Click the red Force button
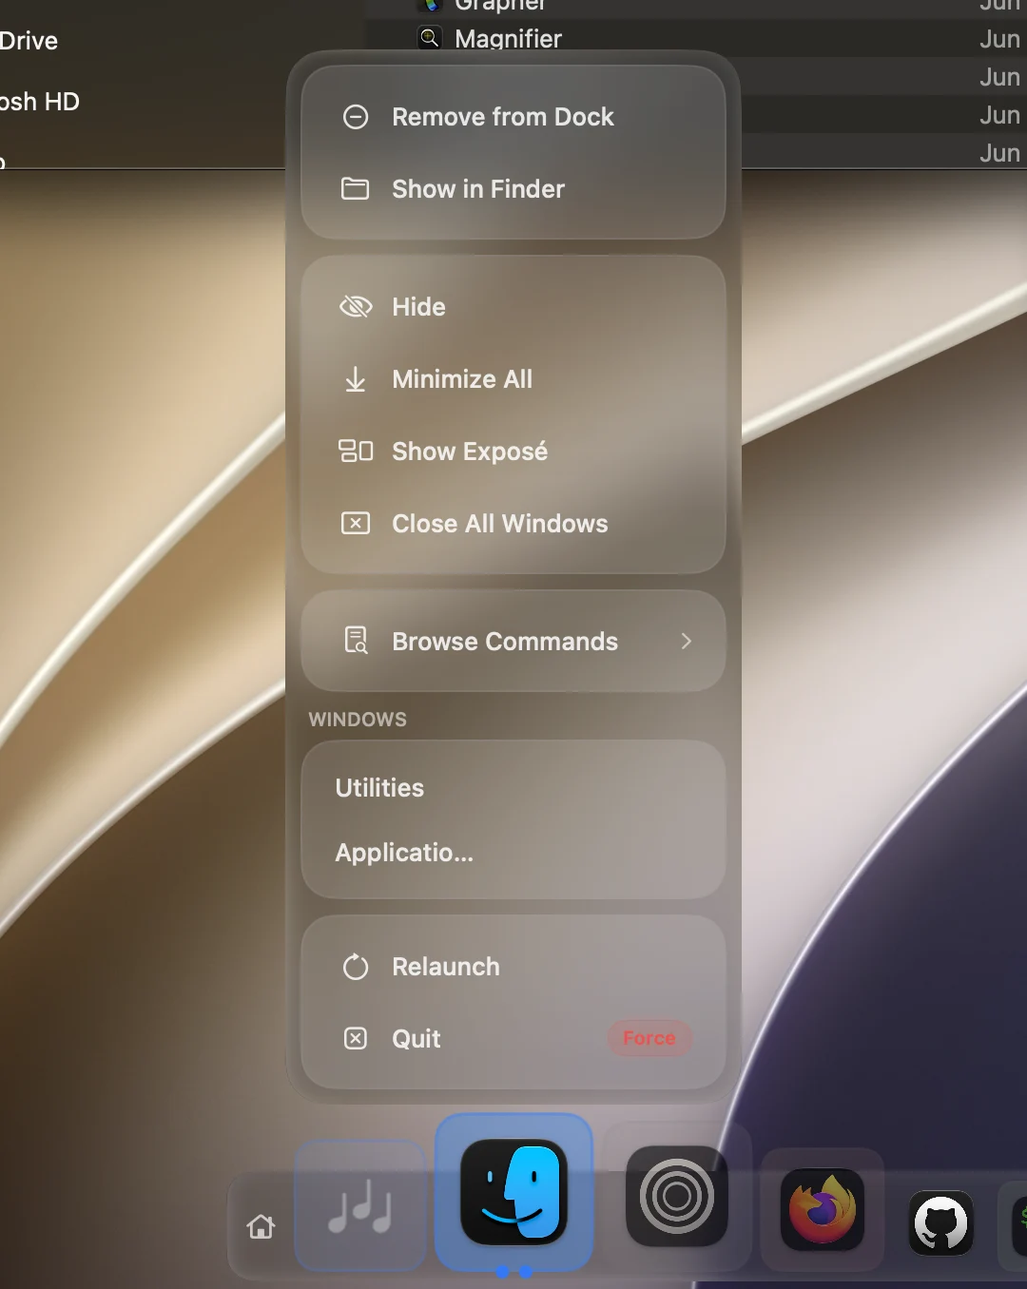This screenshot has height=1289, width=1027. (x=649, y=1039)
